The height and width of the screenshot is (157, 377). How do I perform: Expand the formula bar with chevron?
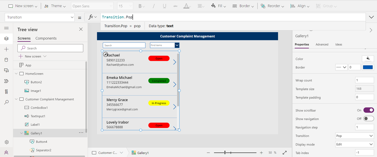tap(371, 17)
